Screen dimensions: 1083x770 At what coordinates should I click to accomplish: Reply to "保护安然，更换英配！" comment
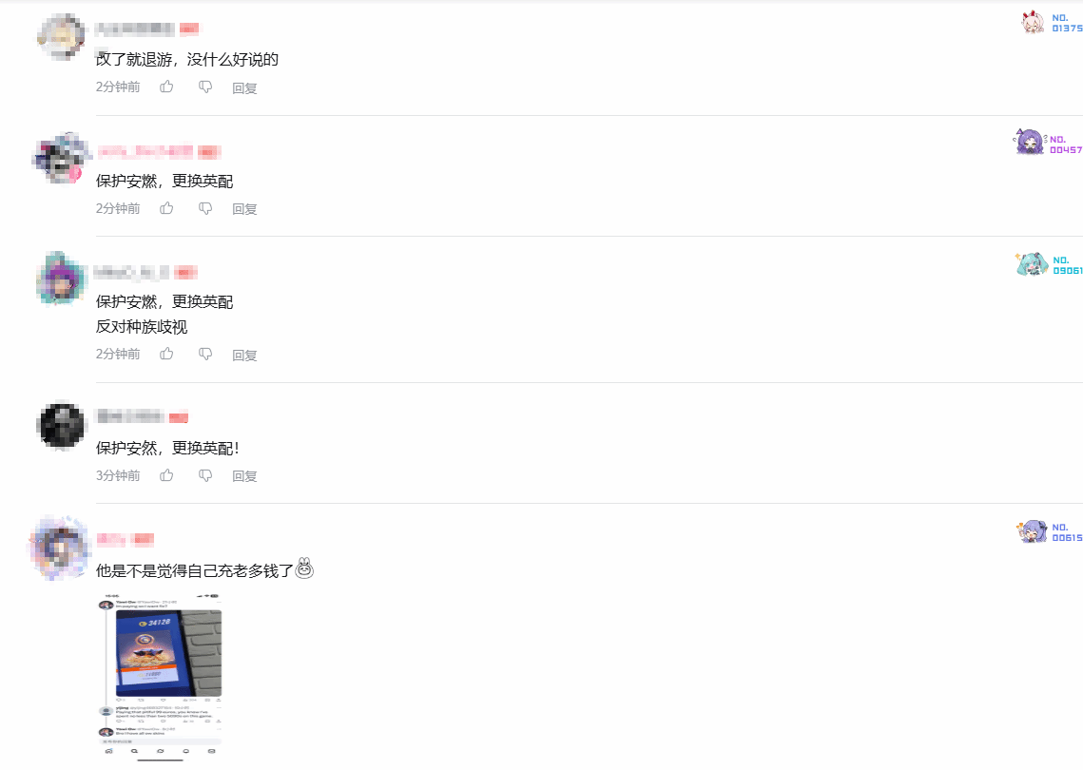244,476
